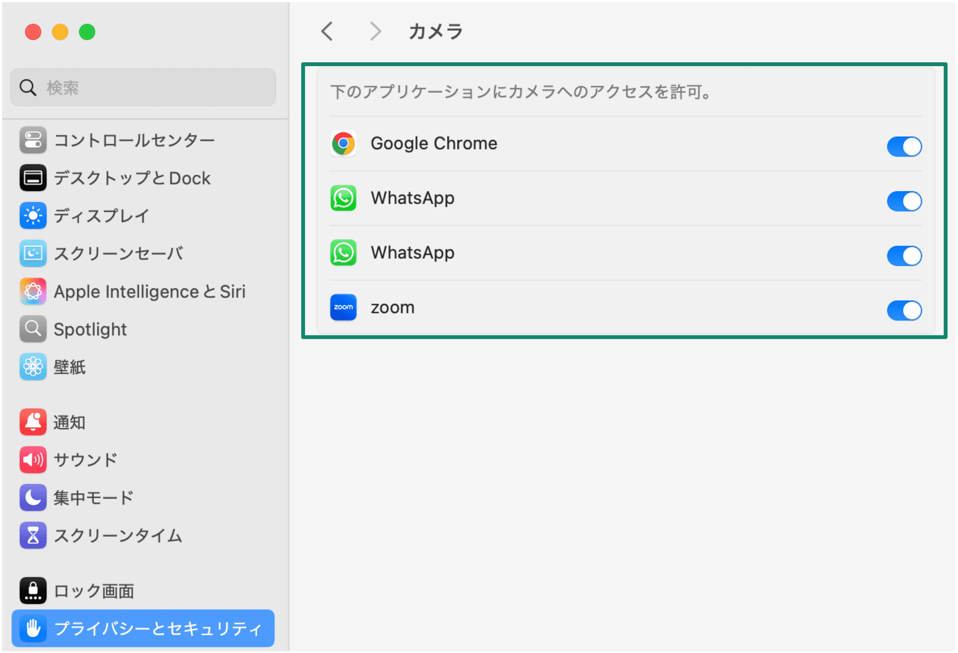Switch off the second WhatsApp camera toggle
This screenshot has width=958, height=653.
tap(903, 256)
